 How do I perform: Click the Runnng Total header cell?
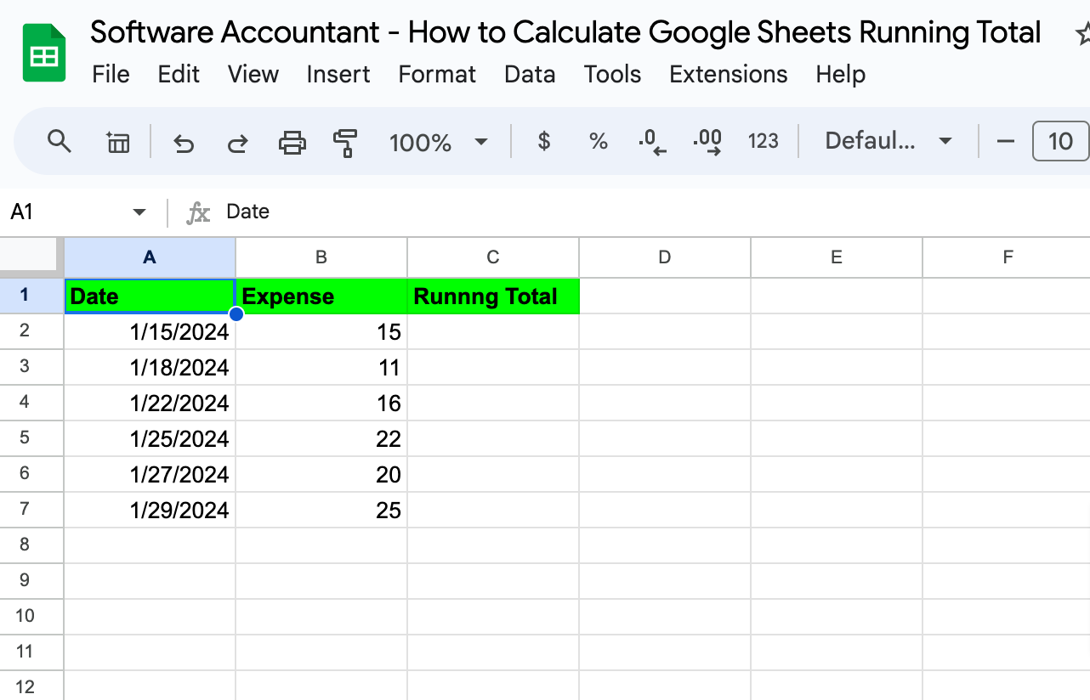(x=493, y=296)
